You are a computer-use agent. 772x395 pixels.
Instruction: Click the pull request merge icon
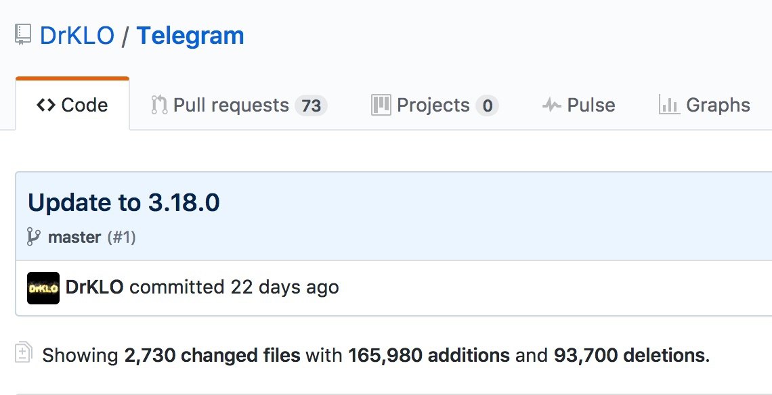pyautogui.click(x=159, y=105)
